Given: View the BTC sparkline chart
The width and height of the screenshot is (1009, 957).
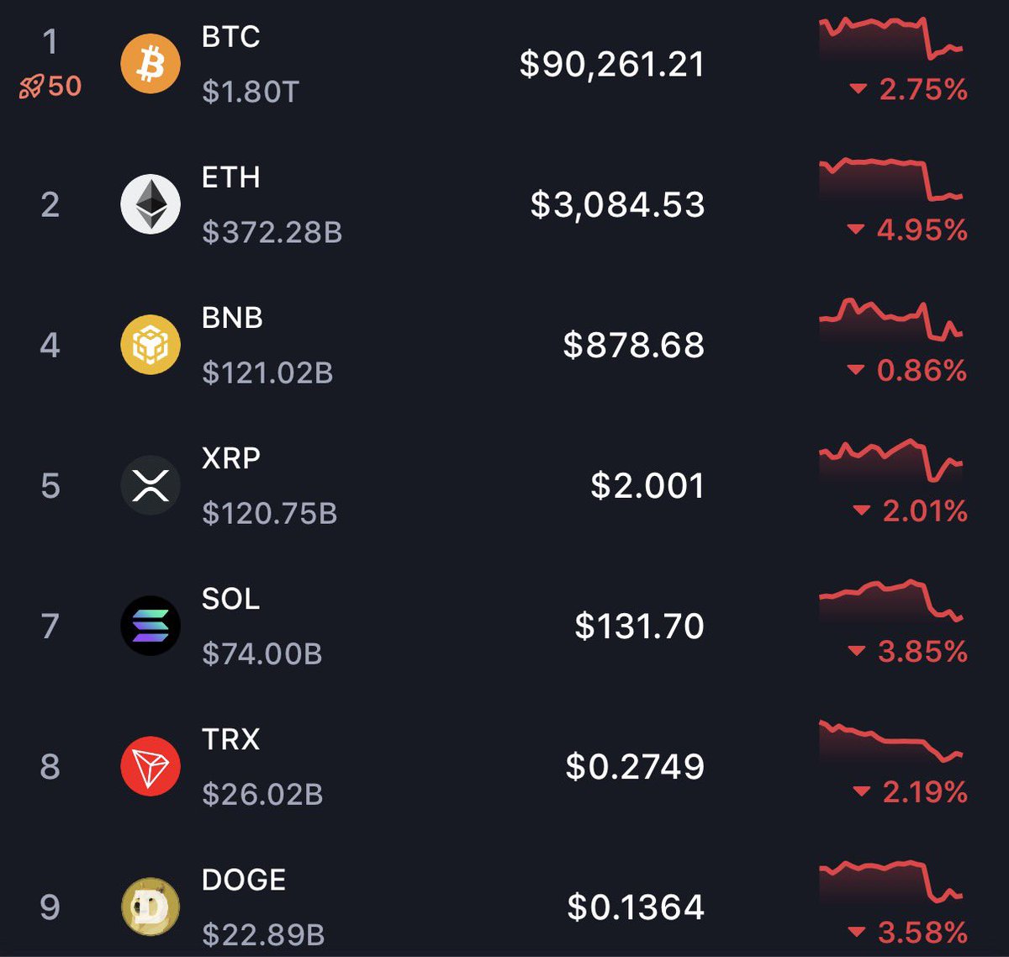Looking at the screenshot, I should tap(890, 38).
